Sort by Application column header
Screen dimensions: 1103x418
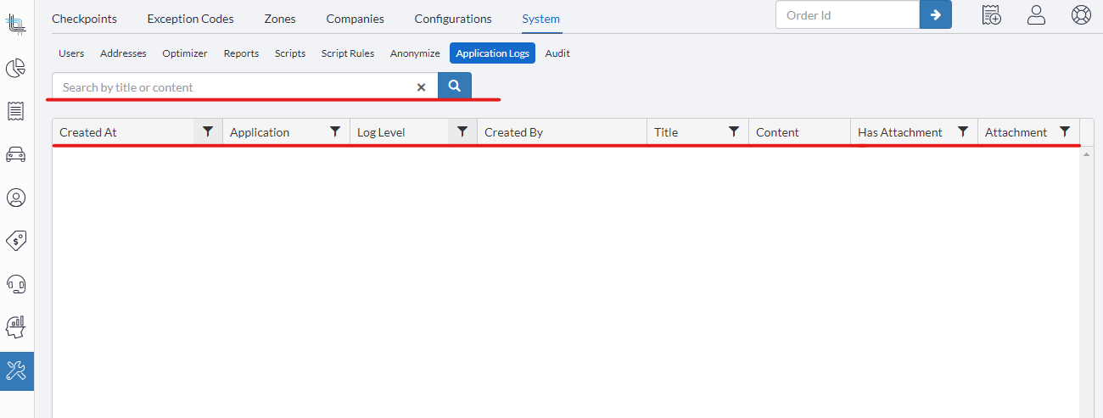(260, 132)
